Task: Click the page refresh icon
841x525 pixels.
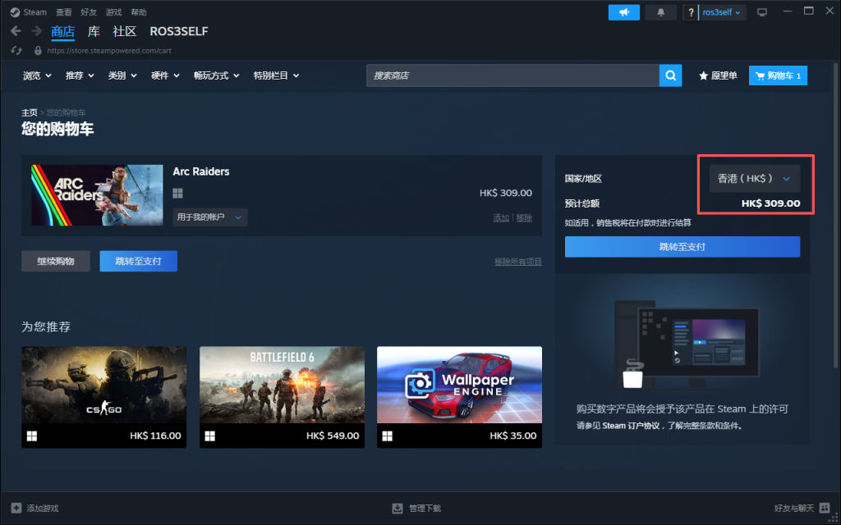Action: (16, 50)
